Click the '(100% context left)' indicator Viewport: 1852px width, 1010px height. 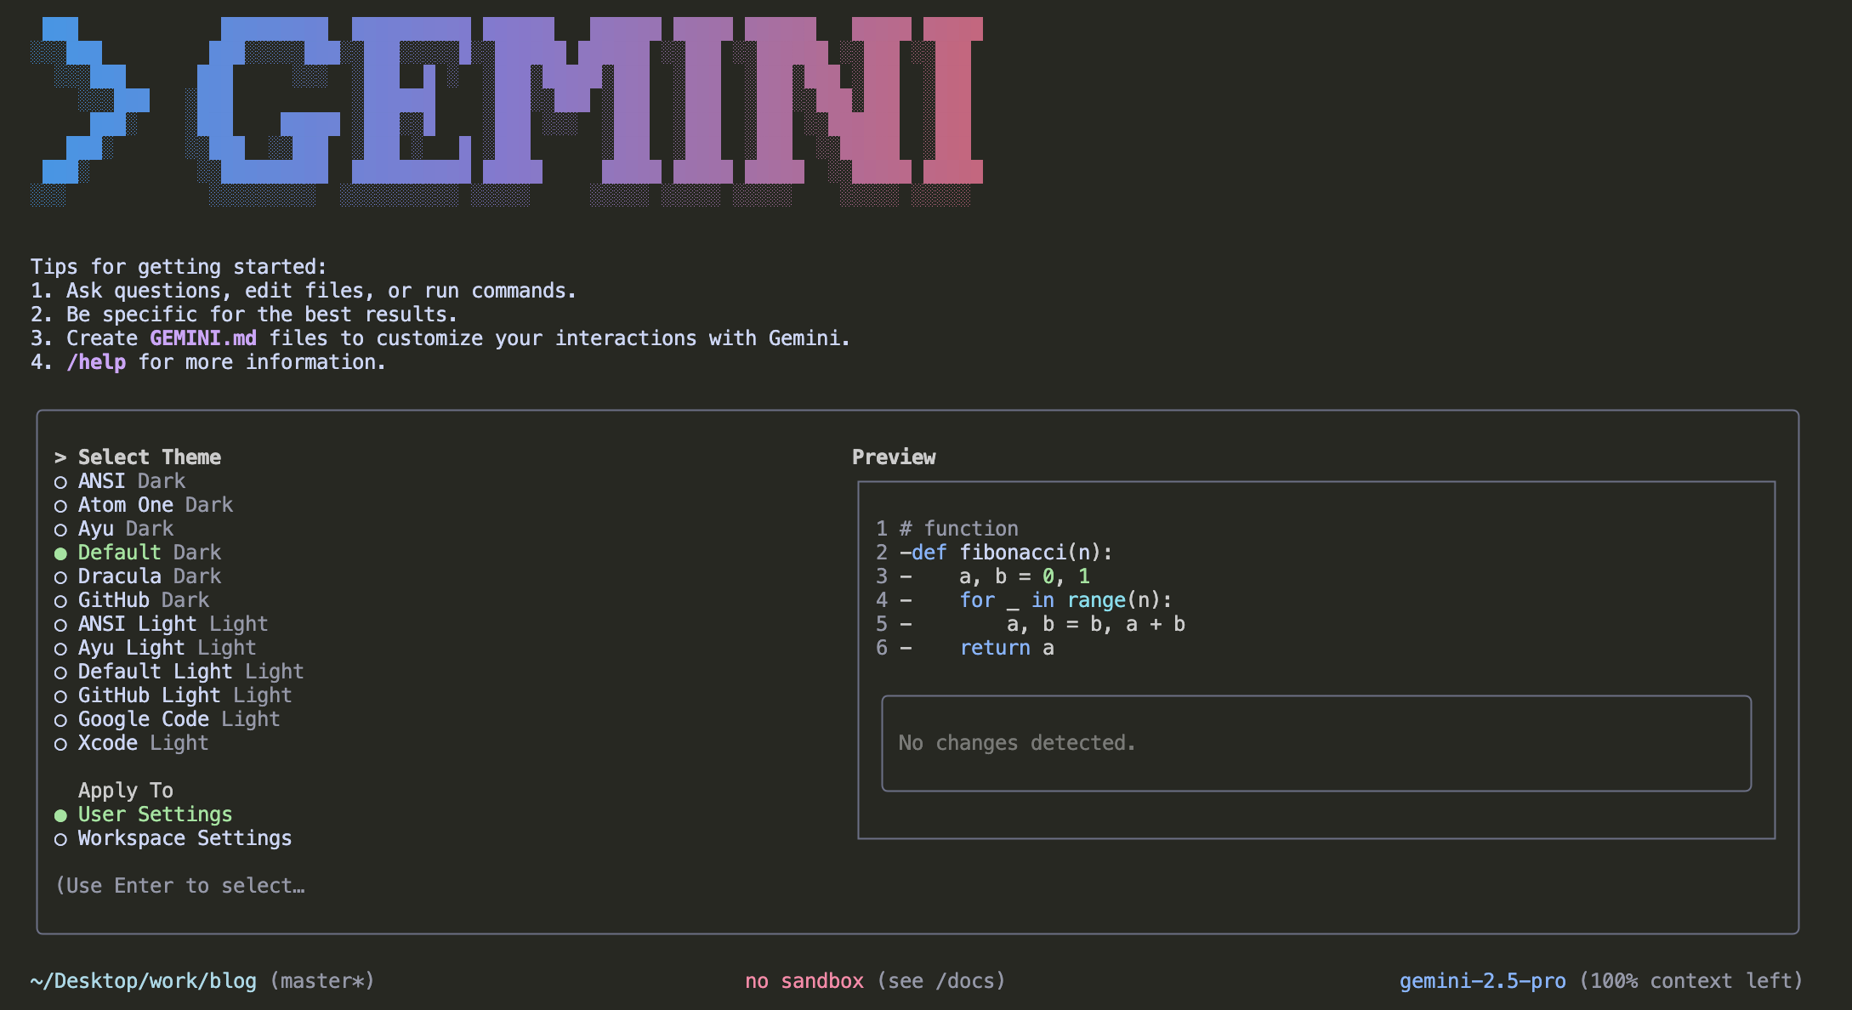point(1691,981)
